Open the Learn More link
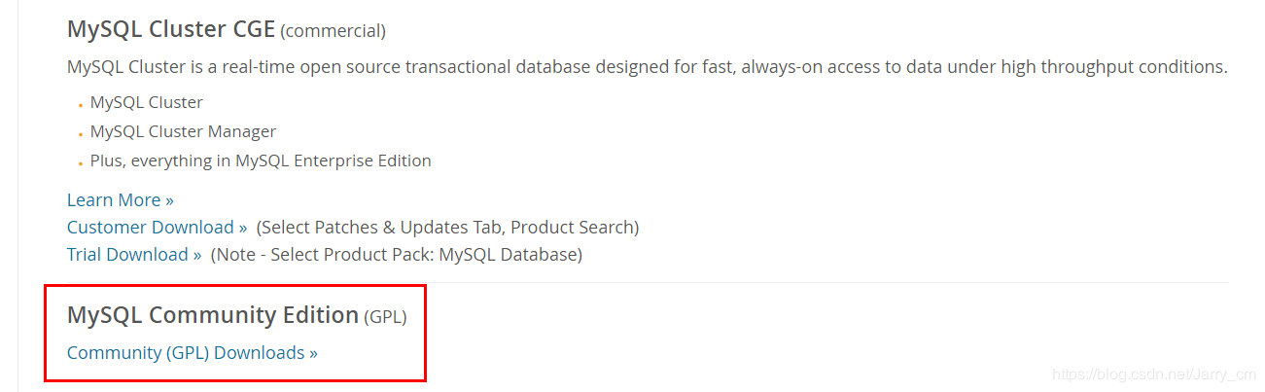The height and width of the screenshot is (392, 1265). 120,199
